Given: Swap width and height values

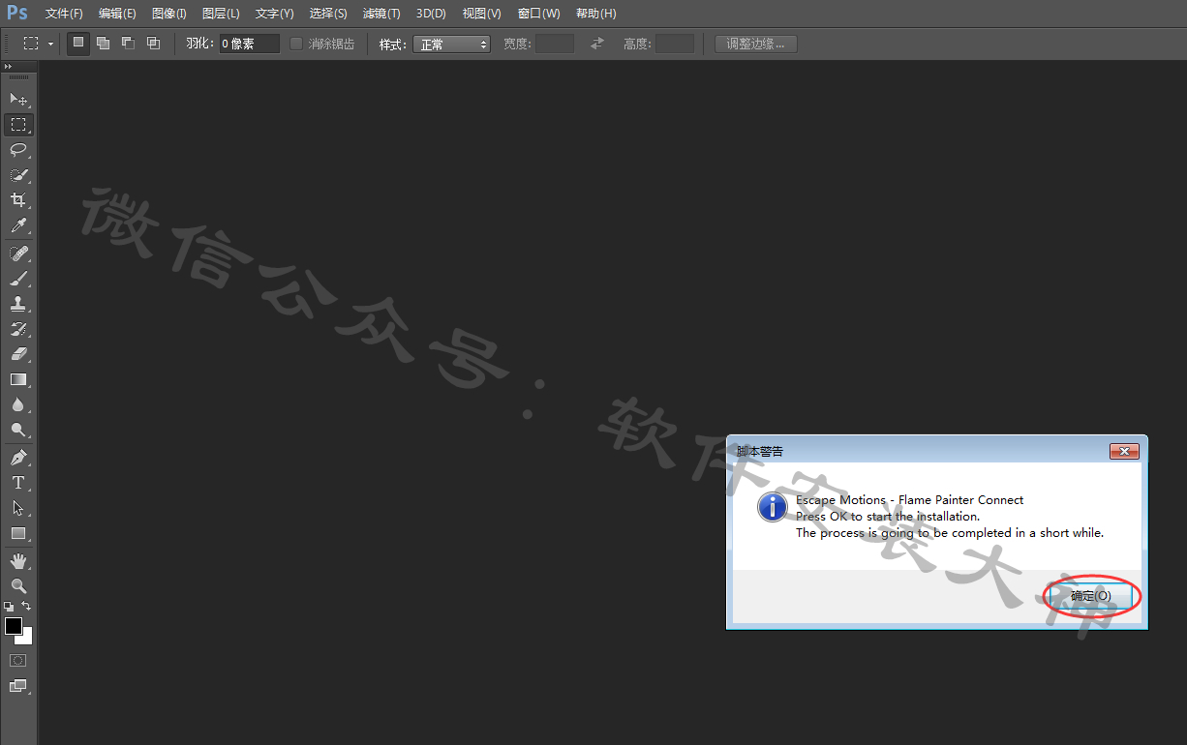Looking at the screenshot, I should pos(597,44).
